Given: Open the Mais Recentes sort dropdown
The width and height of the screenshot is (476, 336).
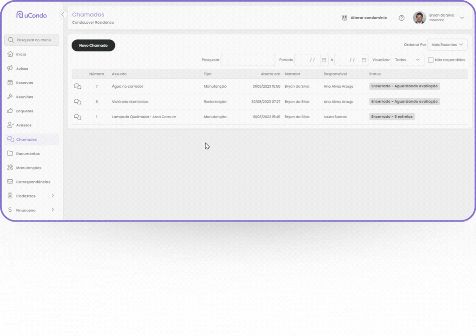Looking at the screenshot, I should point(447,45).
